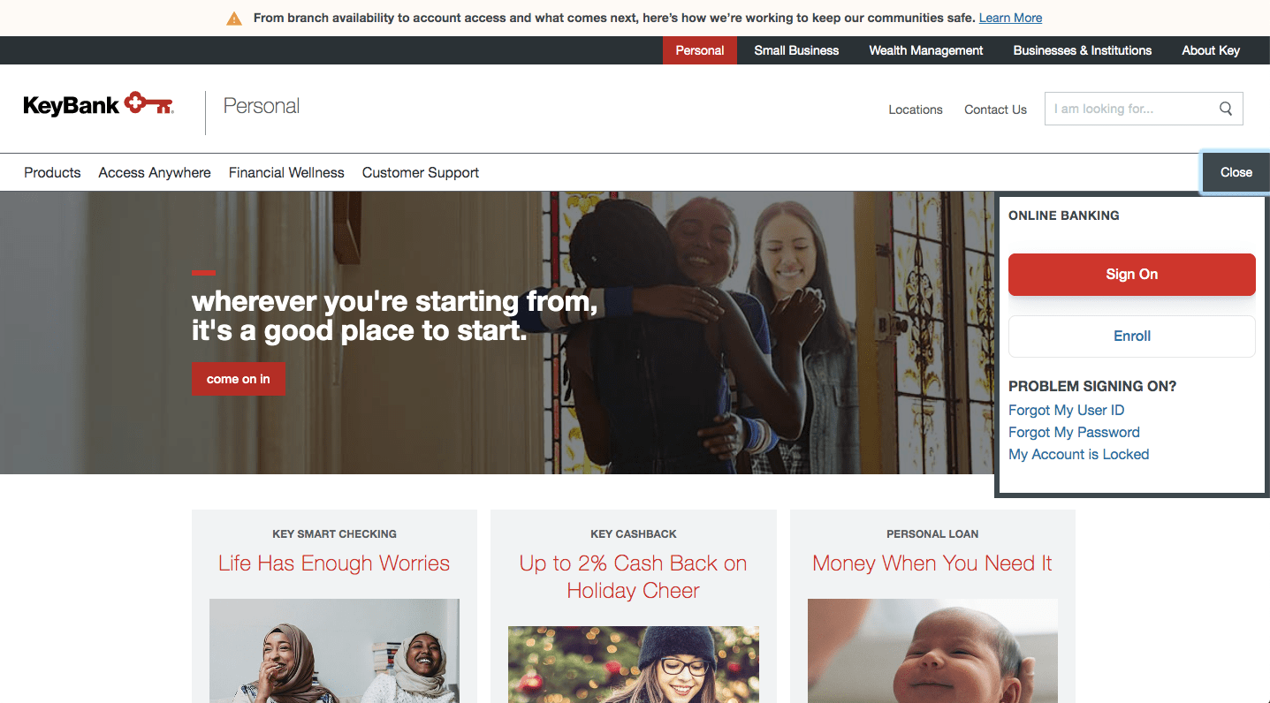Click the orange warning triangle icon
1270x703 pixels.
(234, 19)
